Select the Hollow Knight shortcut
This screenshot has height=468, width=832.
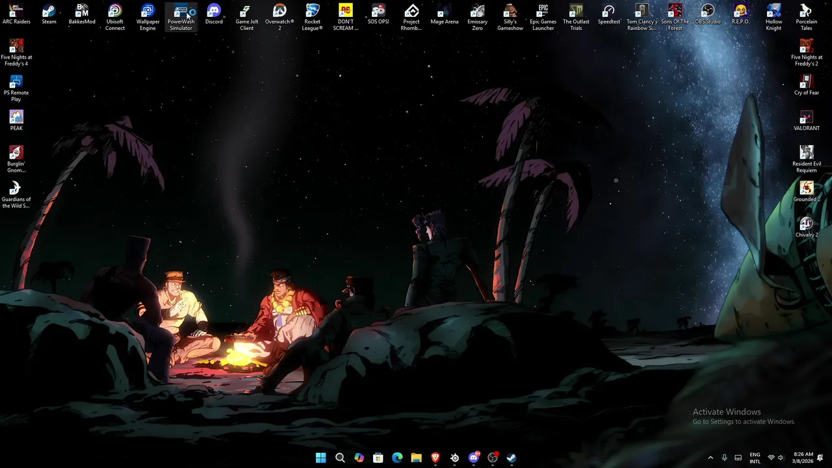click(x=773, y=18)
